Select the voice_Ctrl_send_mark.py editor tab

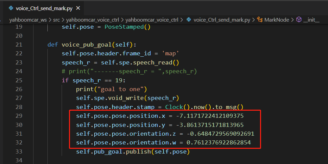[x=44, y=8]
